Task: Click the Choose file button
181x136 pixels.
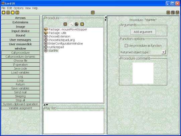Action: tap(20, 61)
